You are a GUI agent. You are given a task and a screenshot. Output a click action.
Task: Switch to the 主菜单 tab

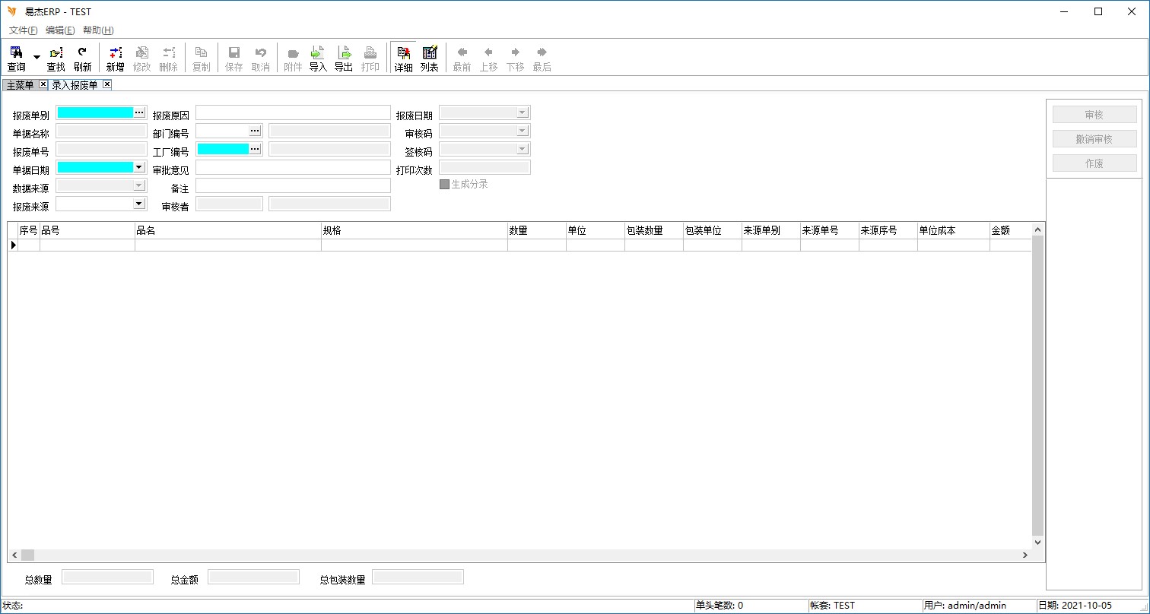20,85
